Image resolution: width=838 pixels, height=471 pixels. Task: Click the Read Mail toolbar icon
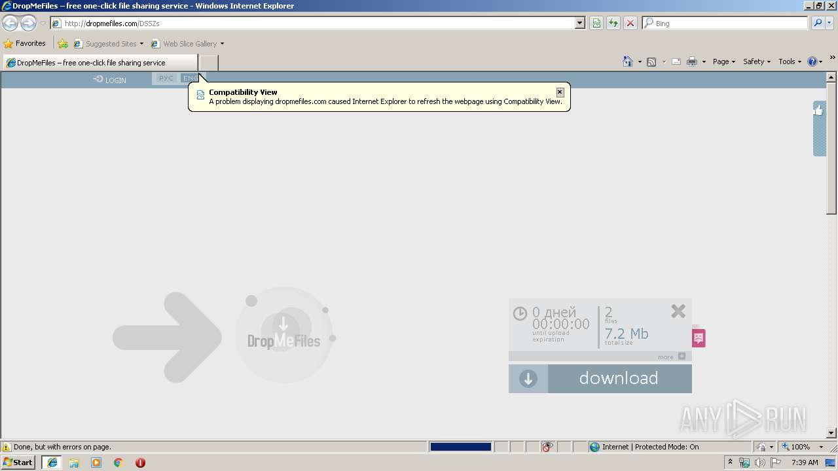(x=676, y=61)
